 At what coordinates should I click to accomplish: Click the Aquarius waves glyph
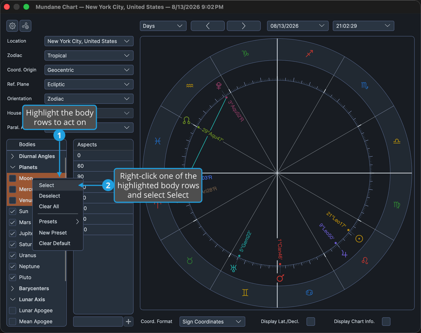(190, 86)
